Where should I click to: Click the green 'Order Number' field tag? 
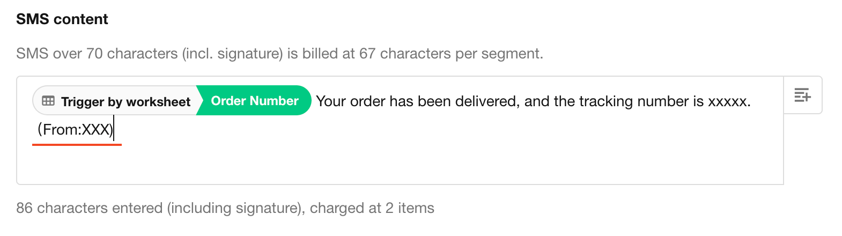[x=255, y=101]
